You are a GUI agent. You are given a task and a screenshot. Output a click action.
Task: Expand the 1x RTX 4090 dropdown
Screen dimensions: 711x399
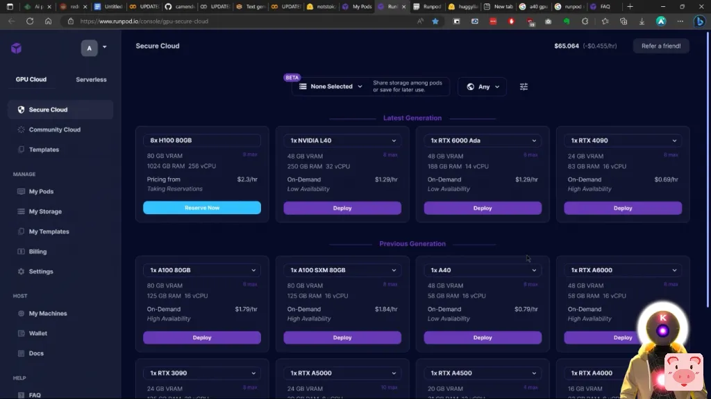click(x=623, y=140)
